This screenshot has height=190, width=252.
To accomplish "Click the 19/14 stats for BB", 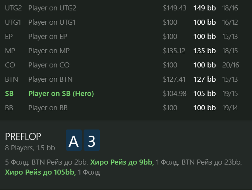I will (230, 108).
